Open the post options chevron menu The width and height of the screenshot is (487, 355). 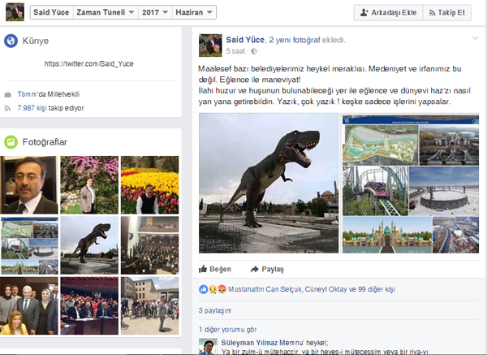tap(475, 38)
